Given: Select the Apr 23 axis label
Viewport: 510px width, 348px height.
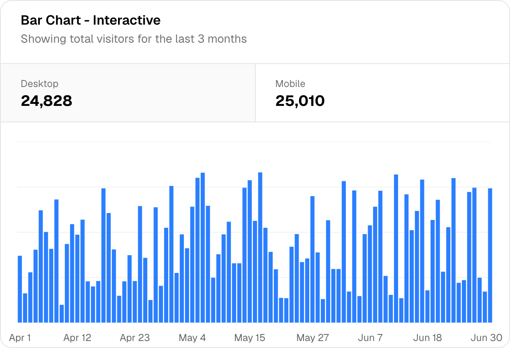Looking at the screenshot, I should coord(135,338).
